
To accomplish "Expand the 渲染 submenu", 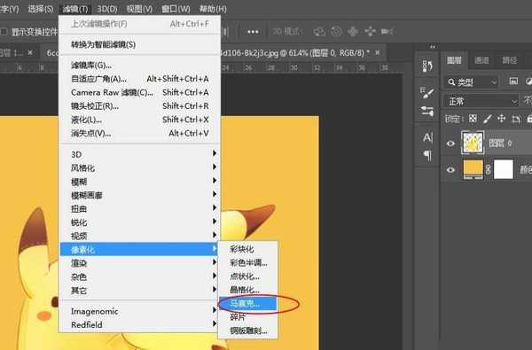I will coord(139,263).
